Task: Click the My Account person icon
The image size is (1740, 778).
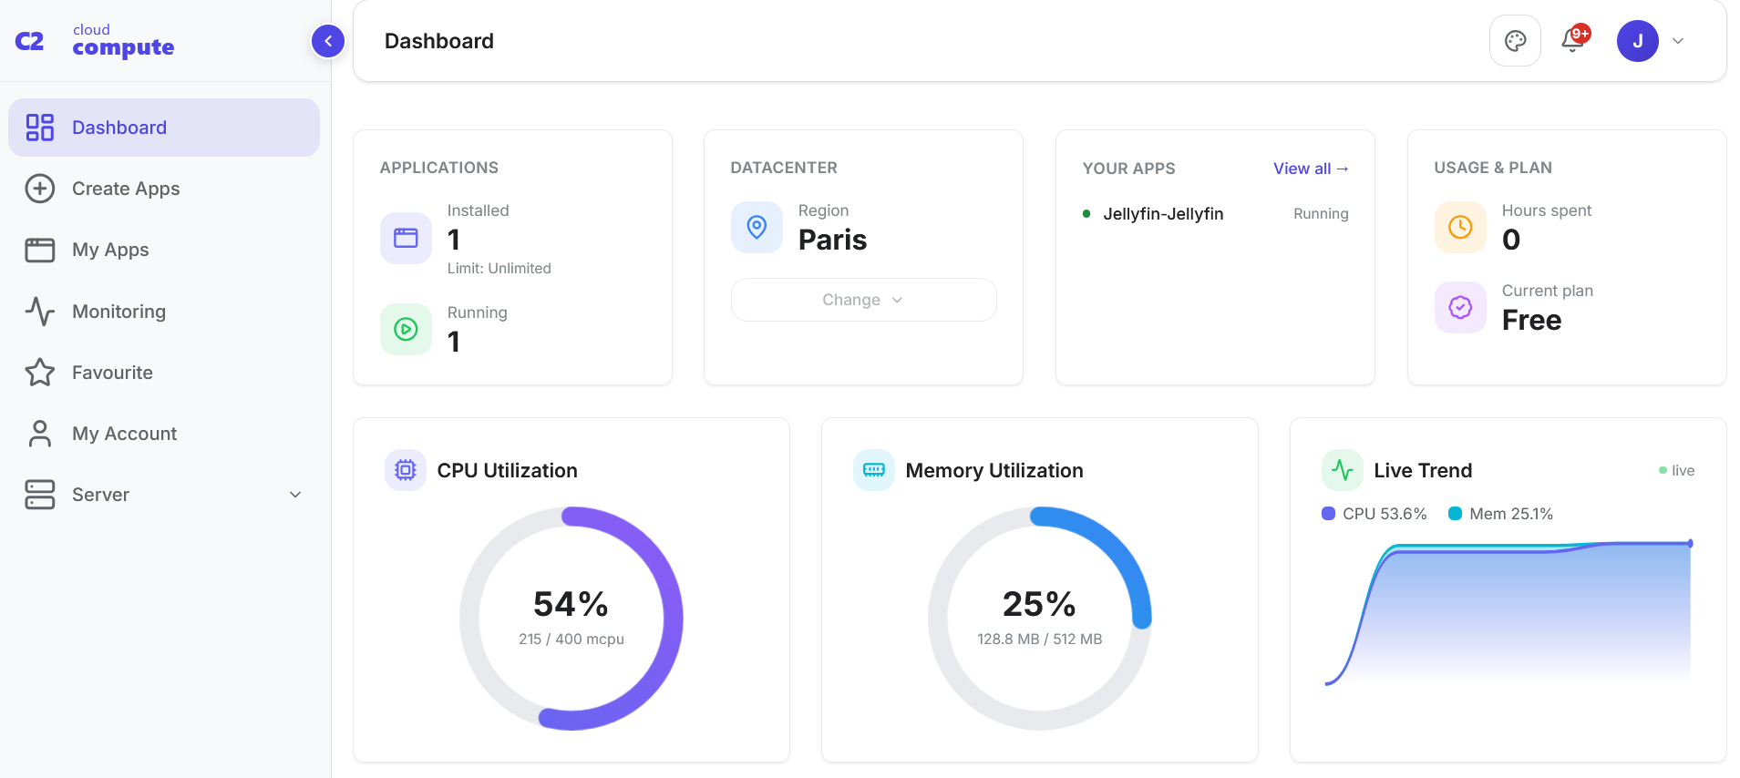Action: tap(40, 434)
